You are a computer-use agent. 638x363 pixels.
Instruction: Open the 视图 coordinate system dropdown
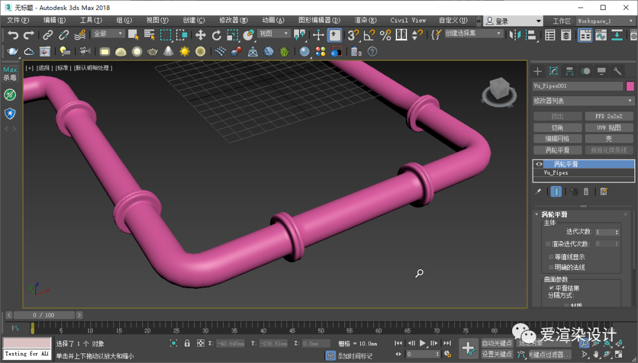tap(274, 34)
